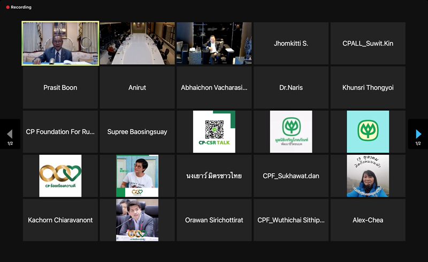Select Alex-Chea participant tile
The image size is (428, 262).
coord(368,220)
